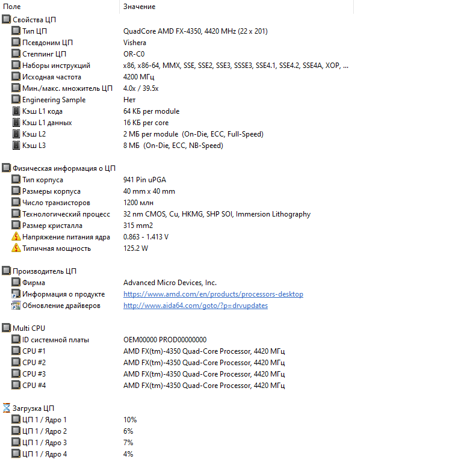473x471 pixels.
Task: Select the 40 mm x 40 mm value
Action: click(149, 191)
